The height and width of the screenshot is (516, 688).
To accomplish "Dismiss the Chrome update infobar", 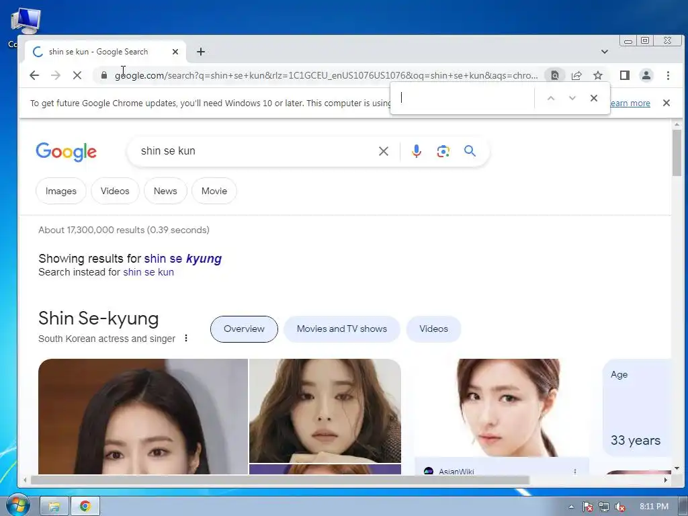I will click(666, 103).
